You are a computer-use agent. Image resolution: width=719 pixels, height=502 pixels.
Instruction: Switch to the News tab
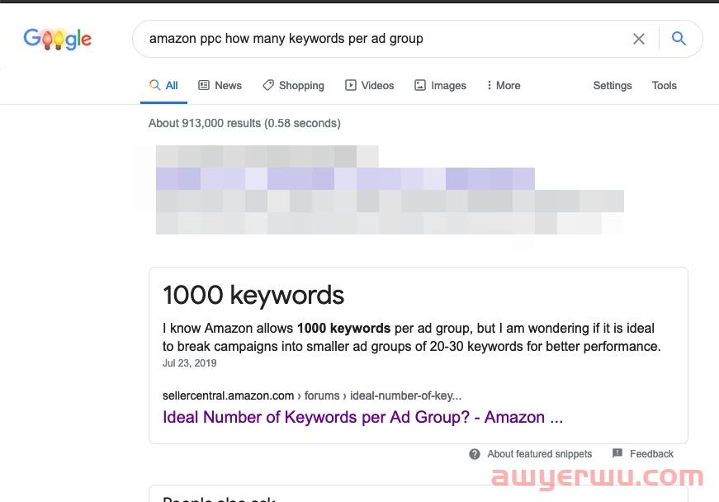coord(228,85)
